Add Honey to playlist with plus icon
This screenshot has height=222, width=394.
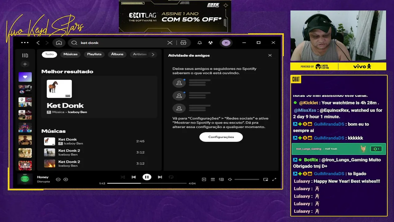pos(66,179)
